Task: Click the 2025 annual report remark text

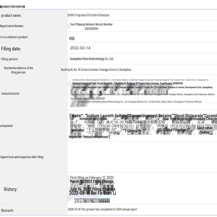Action: pos(103,209)
